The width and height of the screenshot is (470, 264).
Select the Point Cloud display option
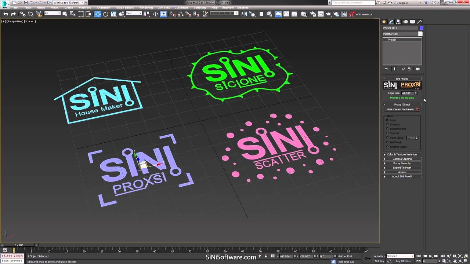point(387,138)
